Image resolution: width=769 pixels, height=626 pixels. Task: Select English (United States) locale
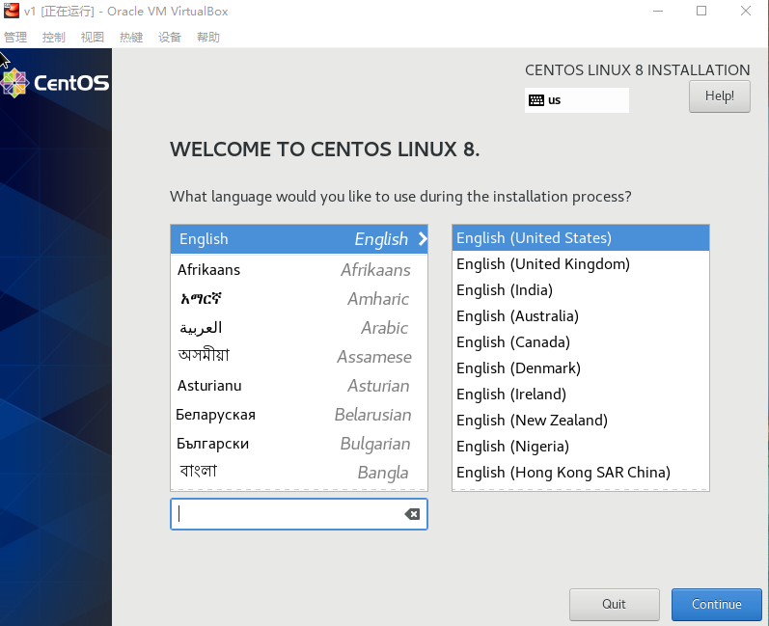(581, 237)
